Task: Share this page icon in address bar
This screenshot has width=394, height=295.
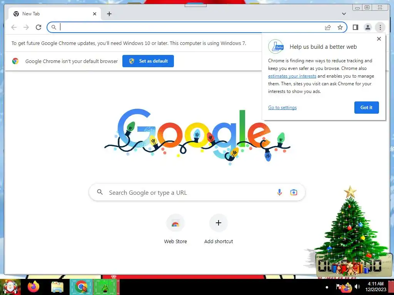Action: click(328, 27)
